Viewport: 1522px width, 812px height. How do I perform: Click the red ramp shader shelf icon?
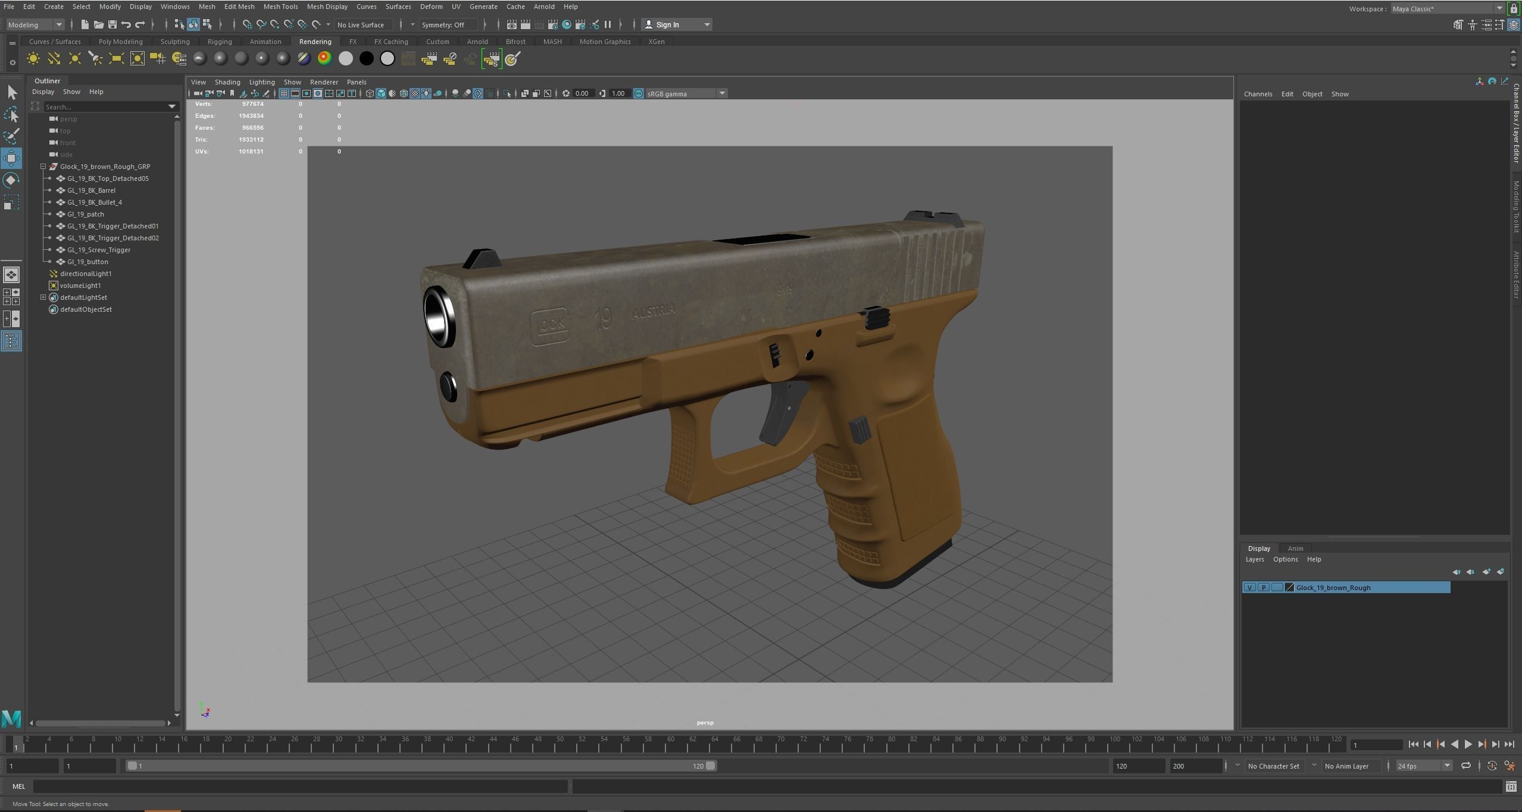point(324,58)
